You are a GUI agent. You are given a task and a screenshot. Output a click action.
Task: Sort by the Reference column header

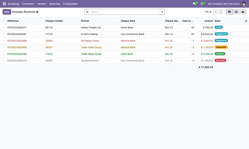coord(13,21)
